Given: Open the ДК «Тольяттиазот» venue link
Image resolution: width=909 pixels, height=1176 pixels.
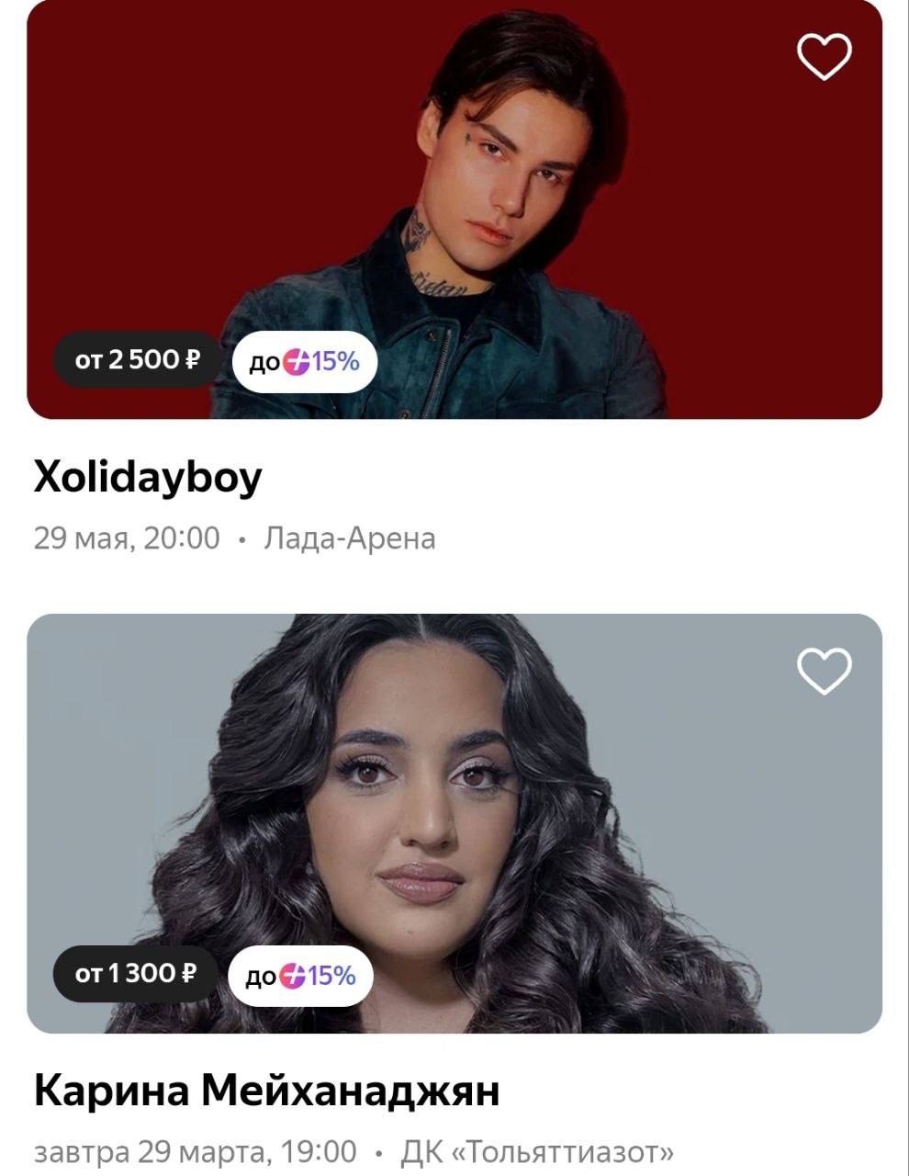Looking at the screenshot, I should click(538, 1151).
